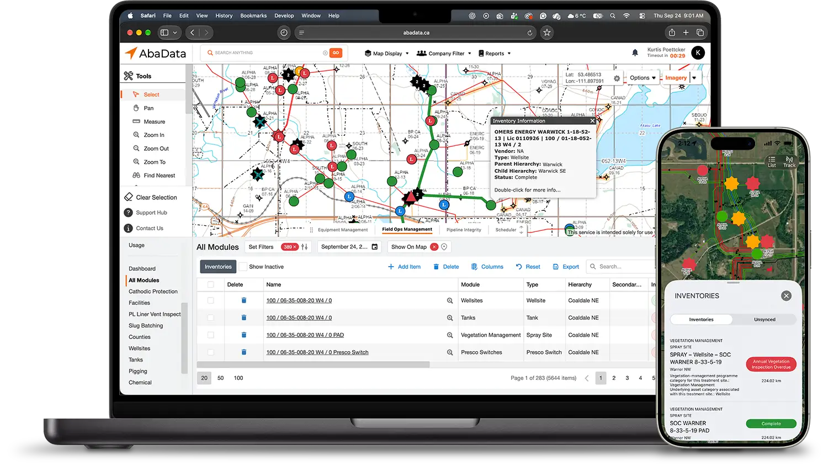Check the table header select-all checkbox
The width and height of the screenshot is (828, 466).
[210, 285]
